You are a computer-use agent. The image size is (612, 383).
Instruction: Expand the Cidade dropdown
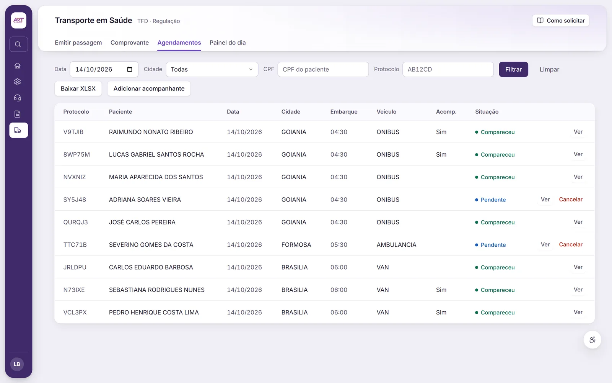click(212, 69)
